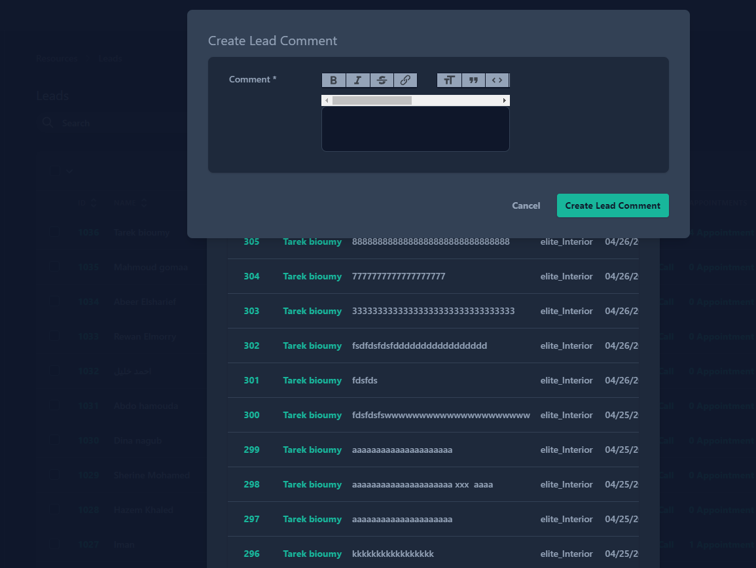Click the heading text size icon
Image resolution: width=756 pixels, height=568 pixels.
click(449, 80)
